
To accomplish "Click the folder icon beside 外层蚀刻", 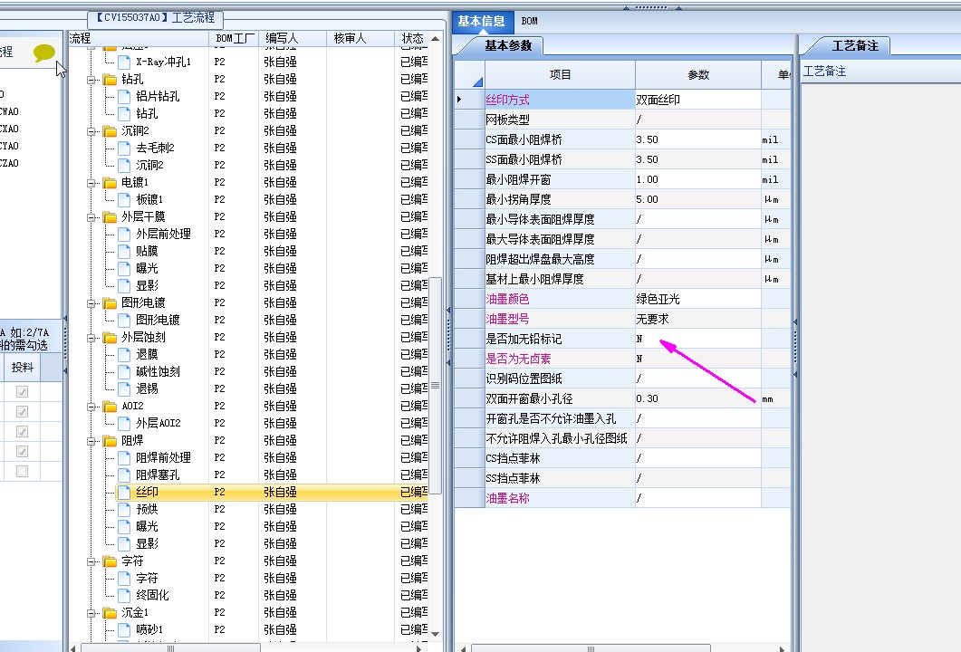I will click(111, 338).
